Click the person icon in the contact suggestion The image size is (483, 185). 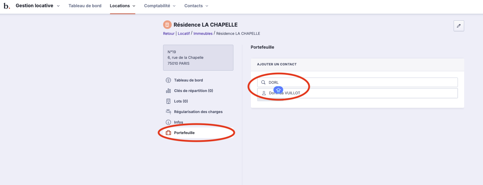click(264, 93)
